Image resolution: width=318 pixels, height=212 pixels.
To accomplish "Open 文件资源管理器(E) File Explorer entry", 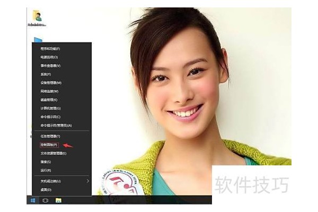I will coord(61,153).
